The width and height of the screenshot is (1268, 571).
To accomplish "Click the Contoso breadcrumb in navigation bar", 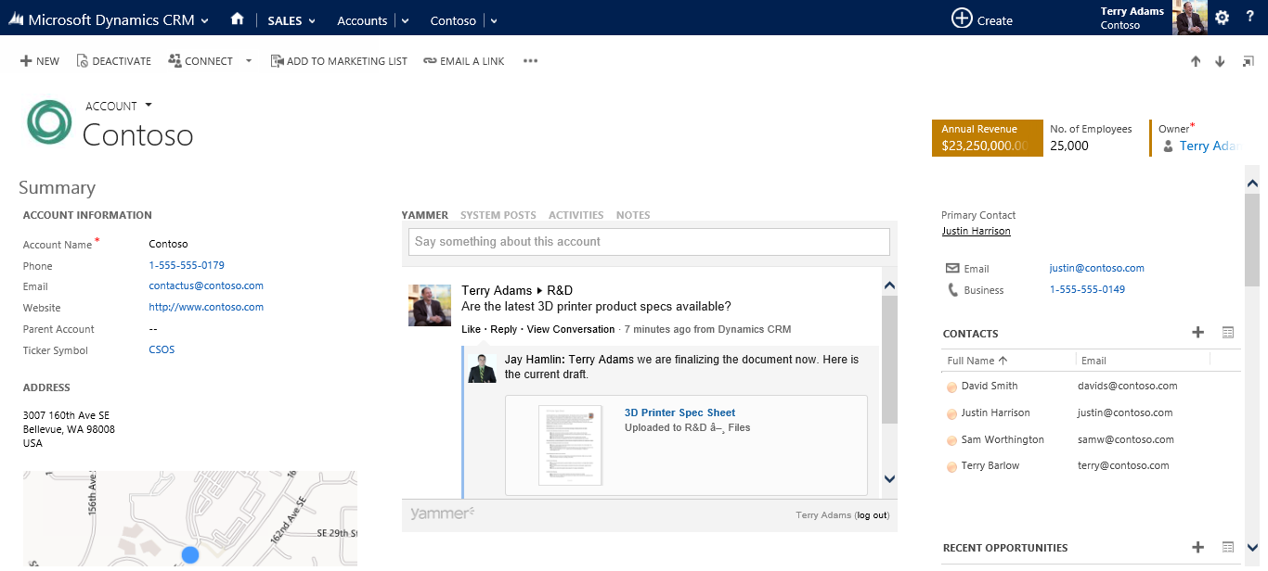I will [x=453, y=20].
